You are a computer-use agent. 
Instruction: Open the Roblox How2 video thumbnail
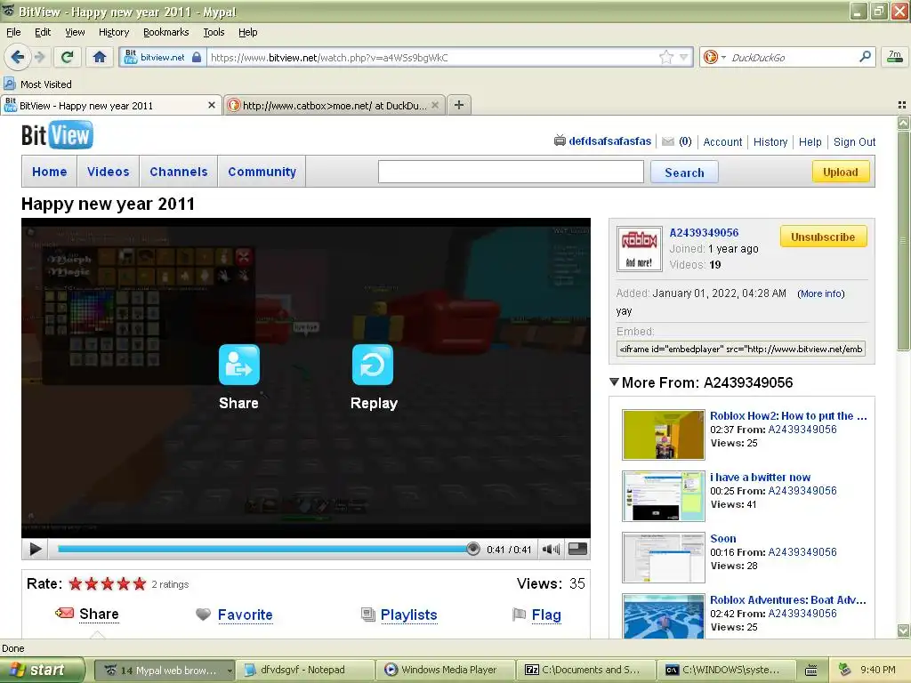coord(664,434)
